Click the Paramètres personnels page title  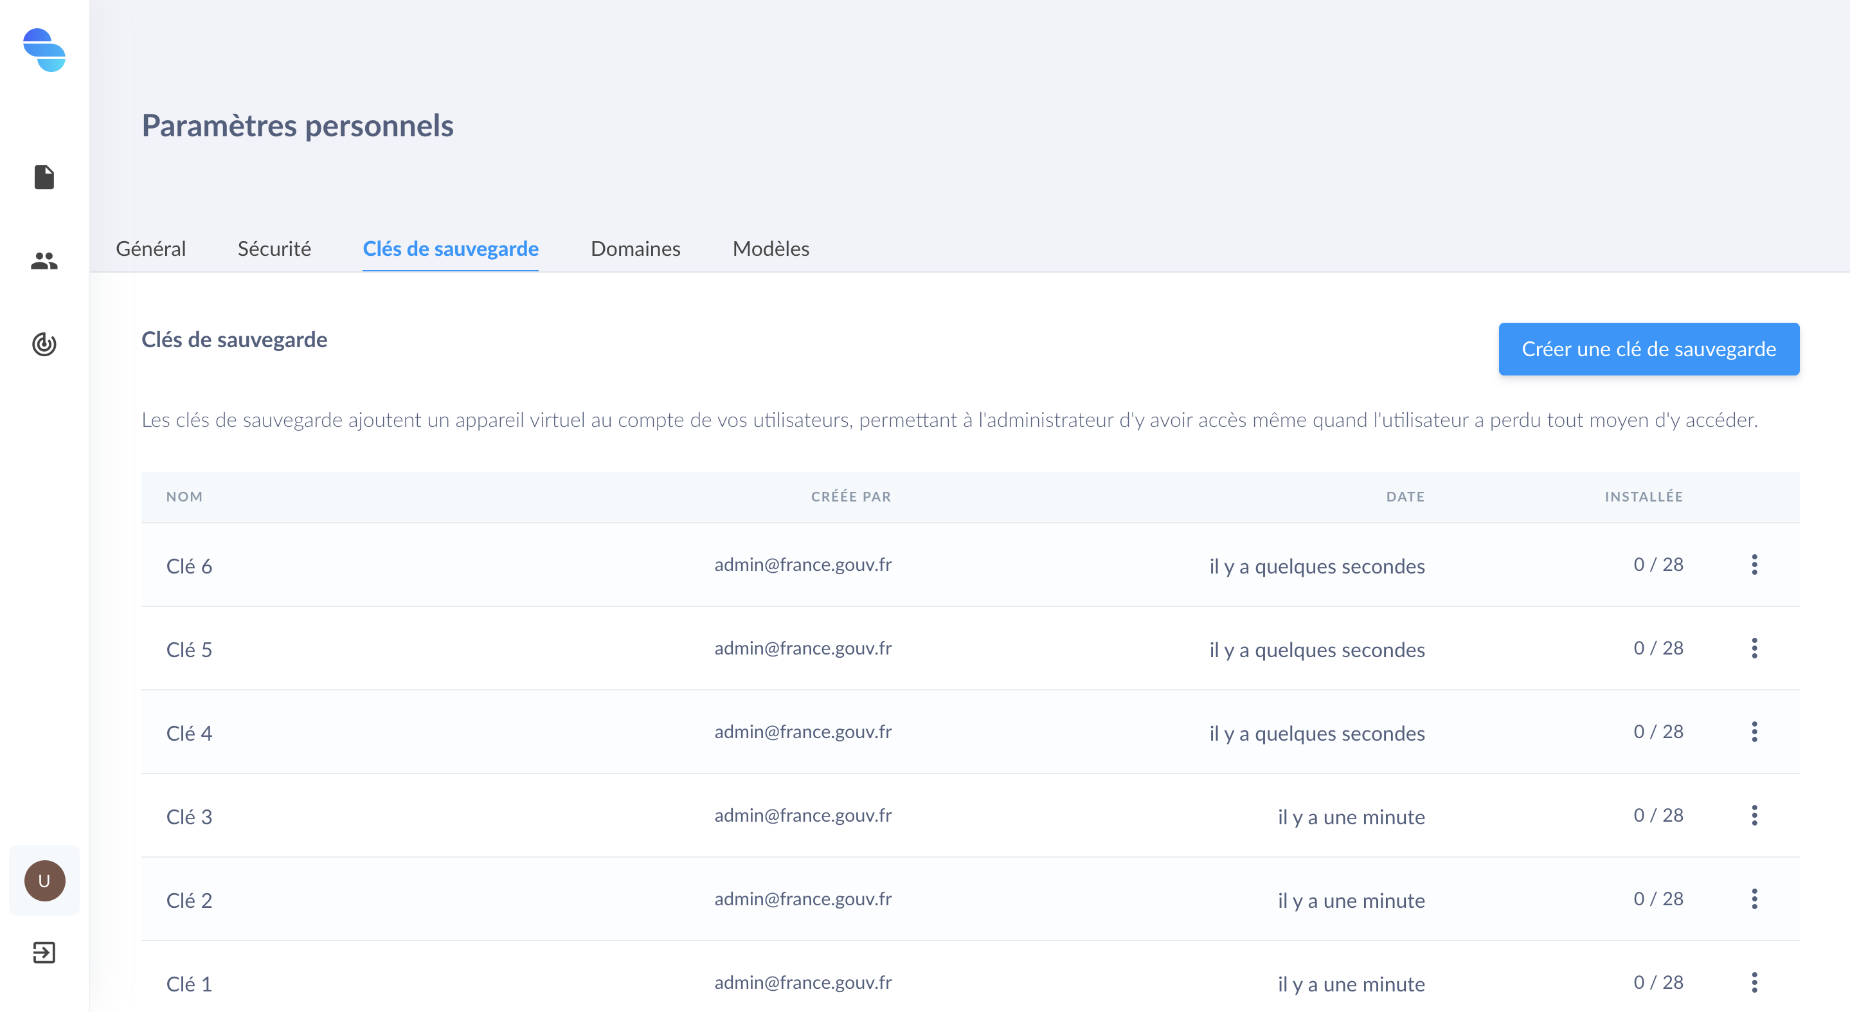(298, 127)
